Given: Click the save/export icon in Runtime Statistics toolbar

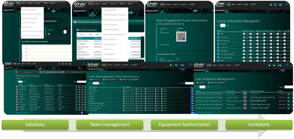Looking at the screenshot, I should [91, 34].
